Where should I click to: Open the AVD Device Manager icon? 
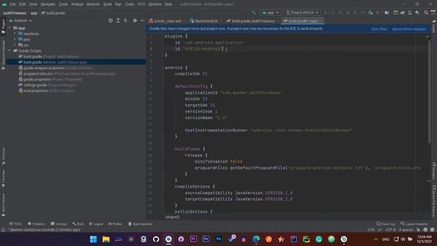click(x=410, y=12)
